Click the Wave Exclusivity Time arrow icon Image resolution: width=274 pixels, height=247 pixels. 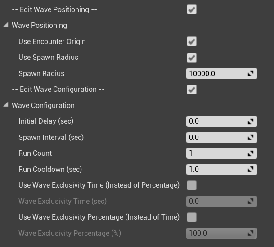[251, 201]
